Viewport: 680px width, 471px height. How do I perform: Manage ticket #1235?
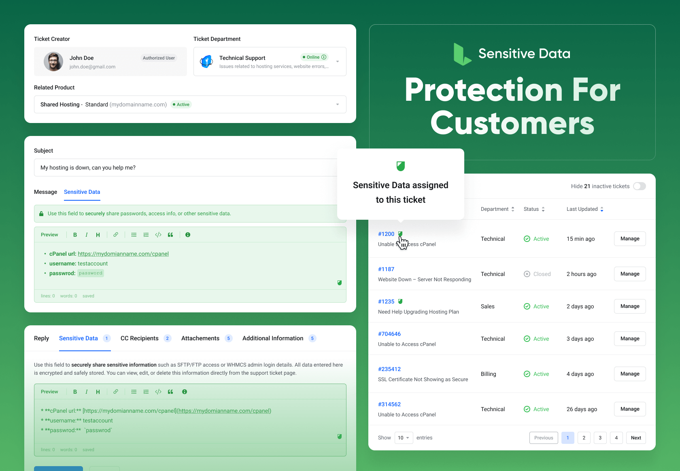(x=630, y=306)
